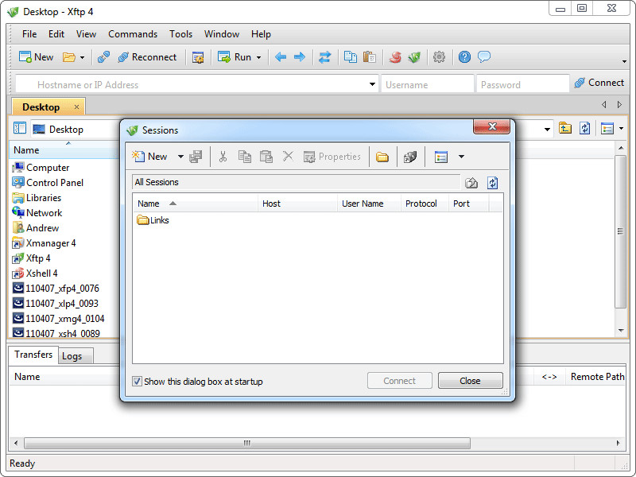This screenshot has width=636, height=477.
Task: Click the Delete X icon in Sessions dialog
Action: (288, 156)
